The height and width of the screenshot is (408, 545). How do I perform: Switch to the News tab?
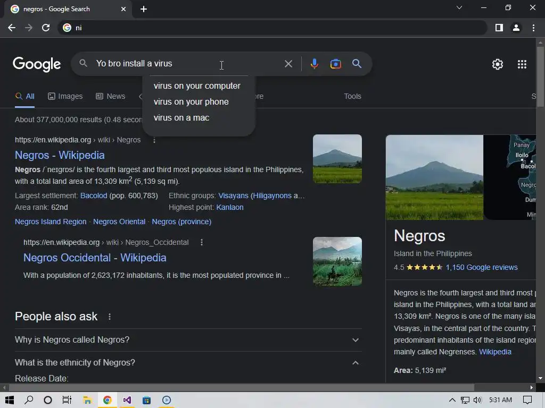(111, 97)
